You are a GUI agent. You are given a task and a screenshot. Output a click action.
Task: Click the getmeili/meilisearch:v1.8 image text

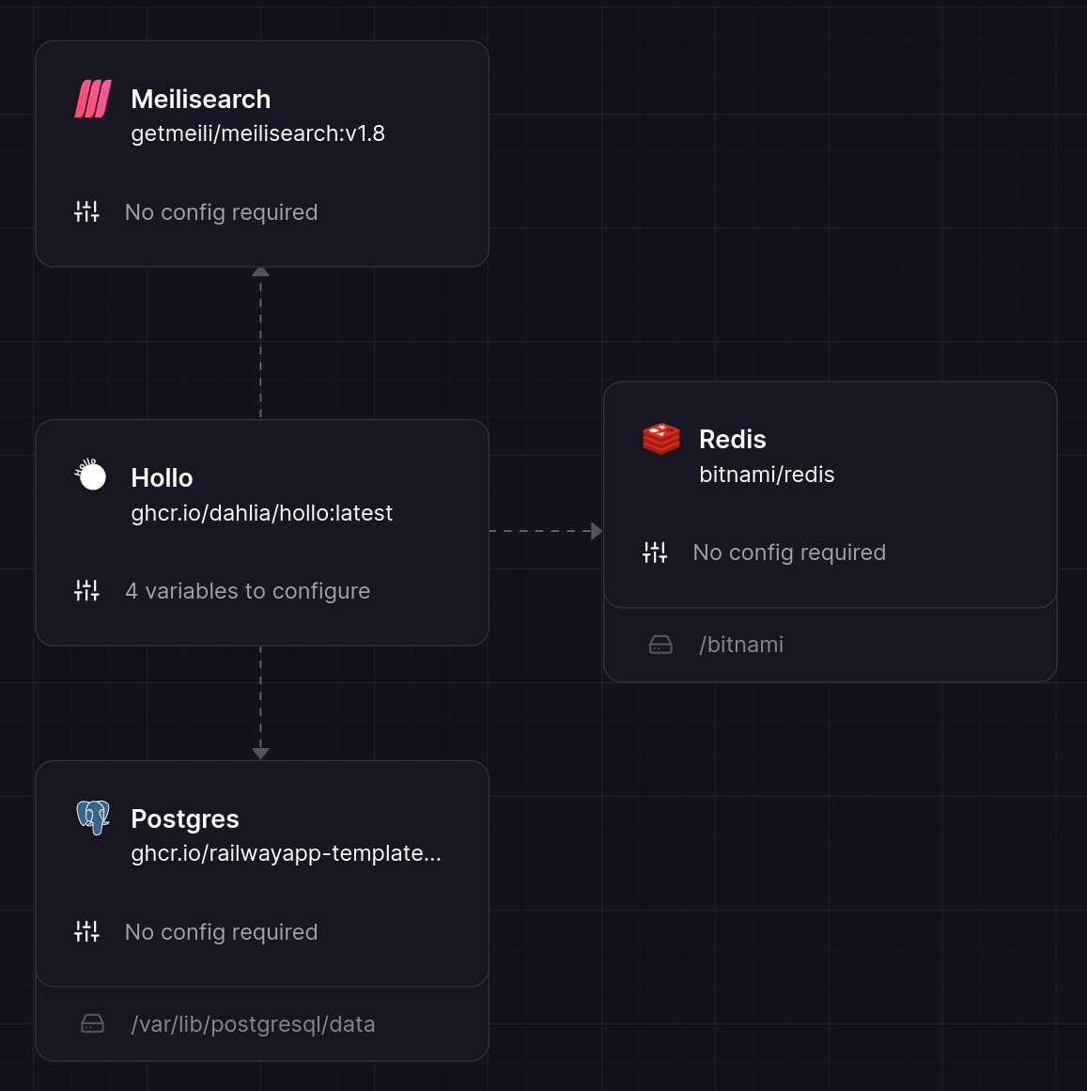point(257,133)
